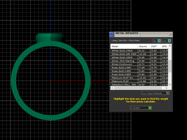Click grams value 9.46 for White Gold 18KW

point(142,58)
